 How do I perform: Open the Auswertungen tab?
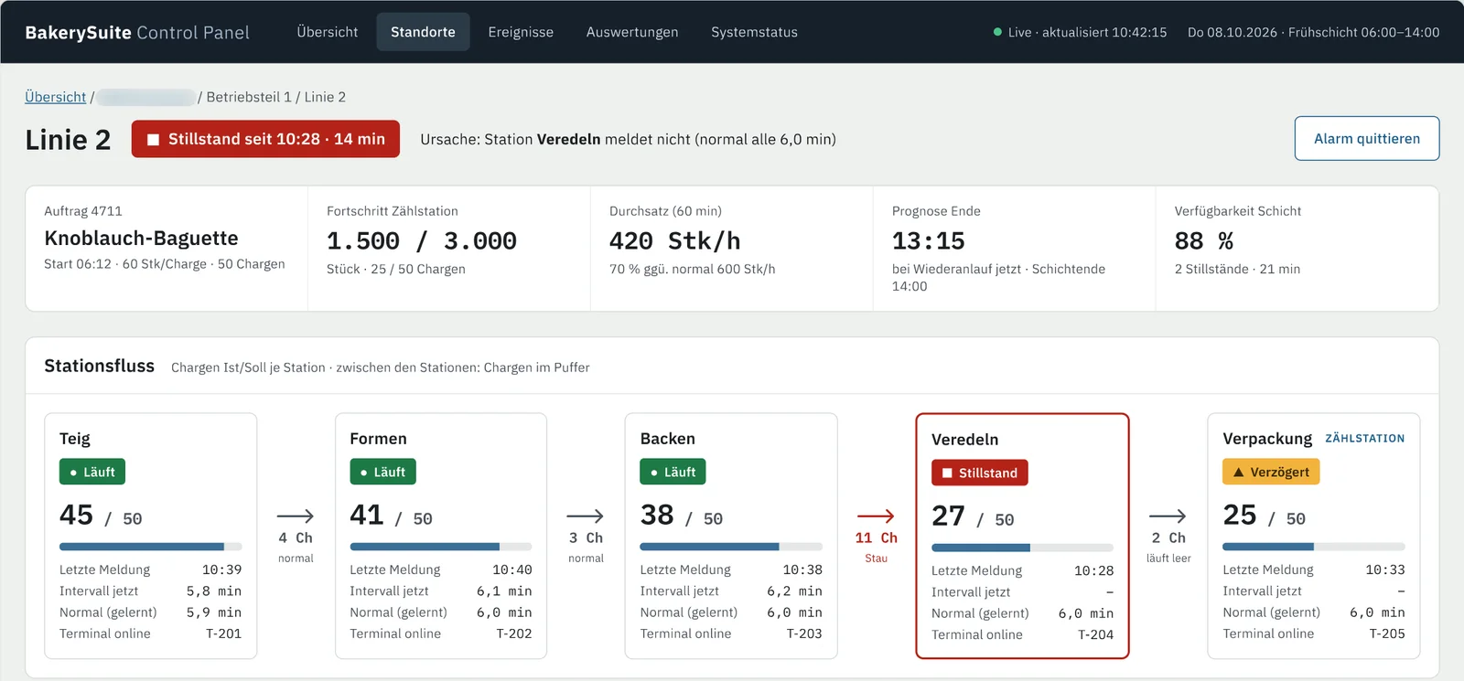point(632,32)
